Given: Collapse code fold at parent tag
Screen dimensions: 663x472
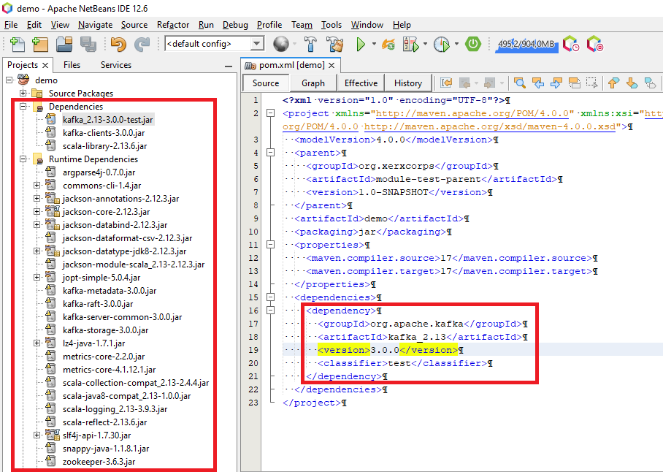Looking at the screenshot, I should [271, 153].
